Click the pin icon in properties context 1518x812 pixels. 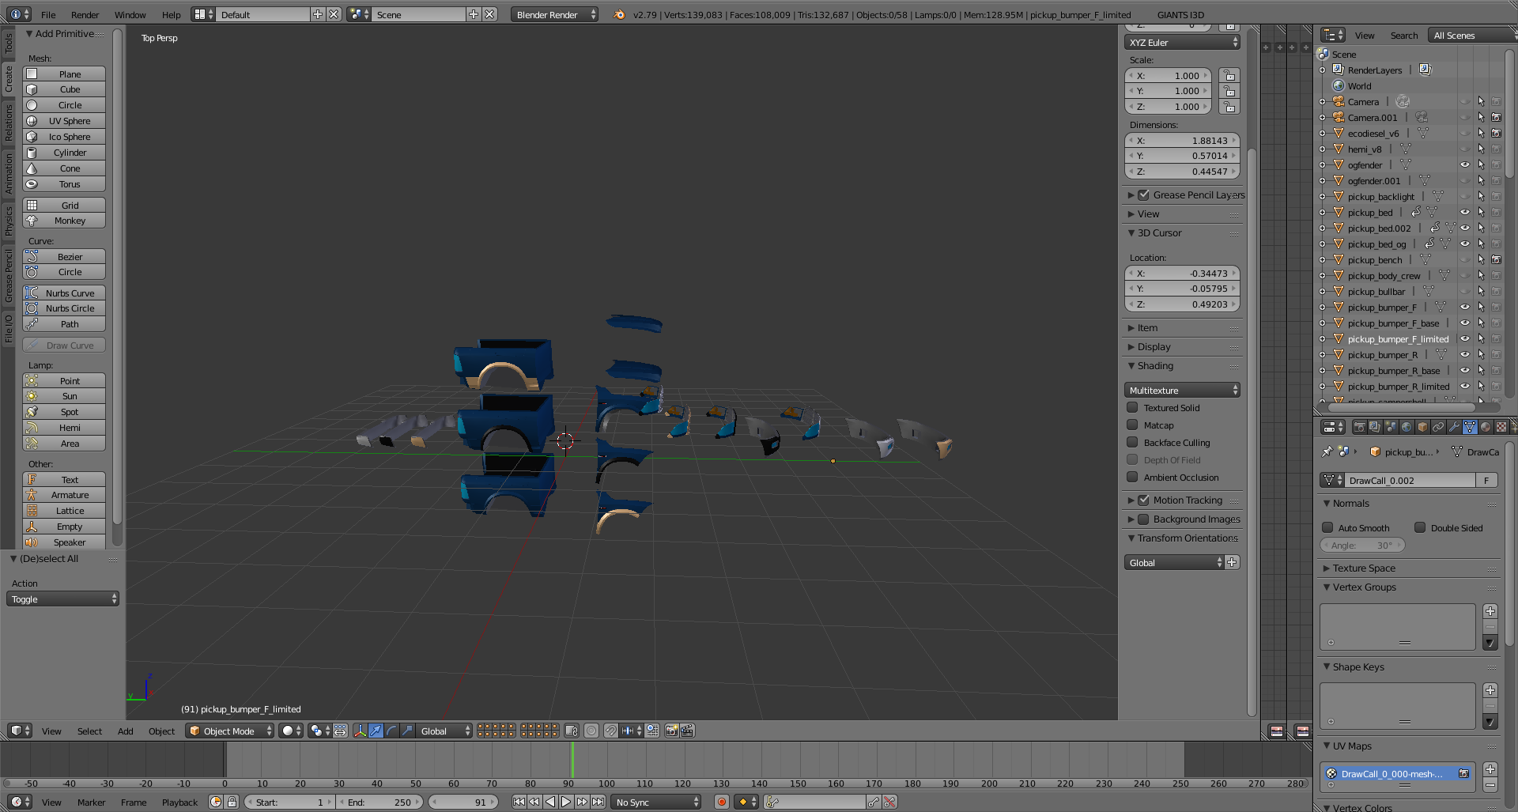point(1327,451)
